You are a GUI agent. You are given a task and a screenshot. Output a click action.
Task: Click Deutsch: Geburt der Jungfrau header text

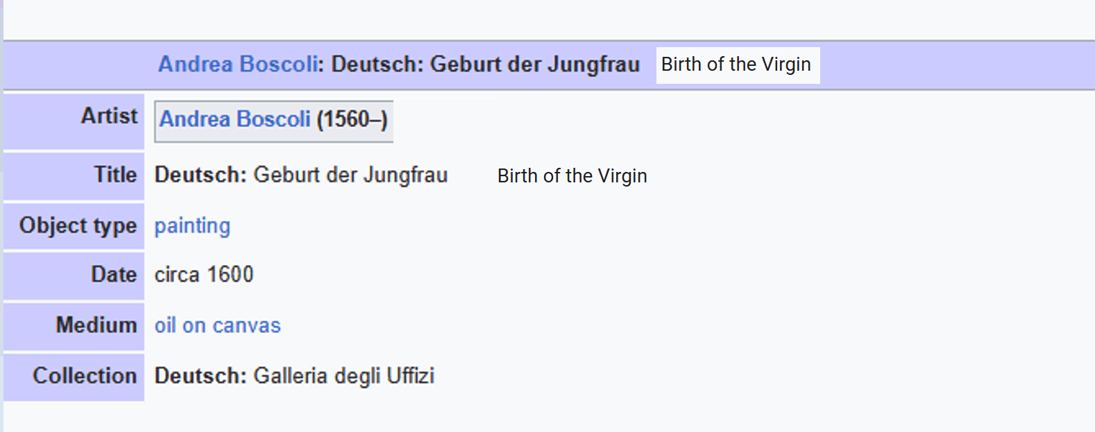coord(485,64)
